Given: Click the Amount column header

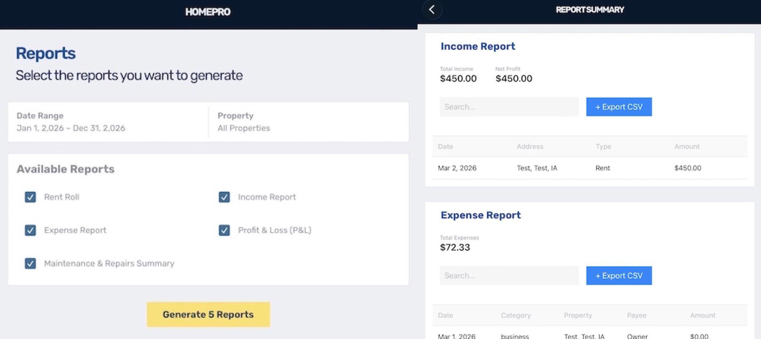Looking at the screenshot, I should tap(687, 146).
